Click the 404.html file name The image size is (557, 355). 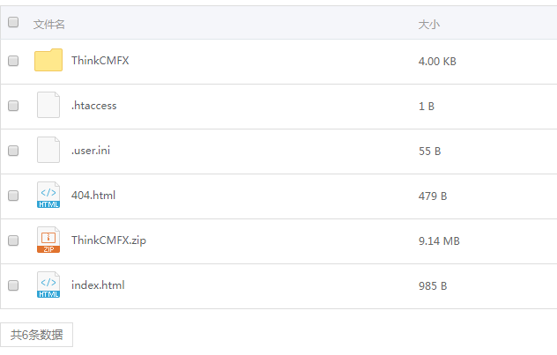point(93,196)
